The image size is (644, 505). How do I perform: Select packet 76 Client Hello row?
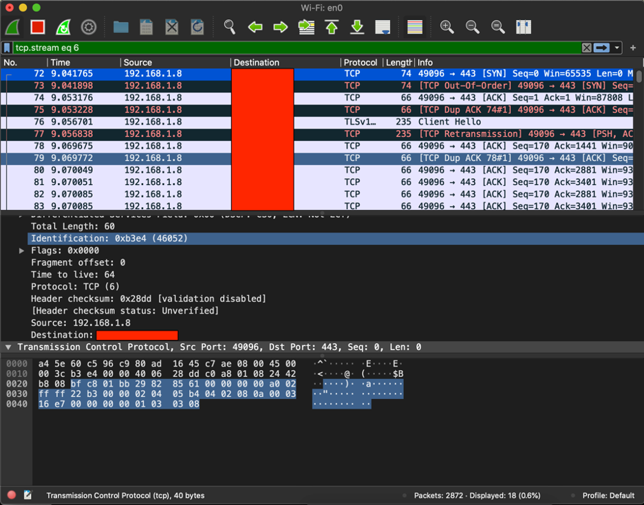(317, 122)
